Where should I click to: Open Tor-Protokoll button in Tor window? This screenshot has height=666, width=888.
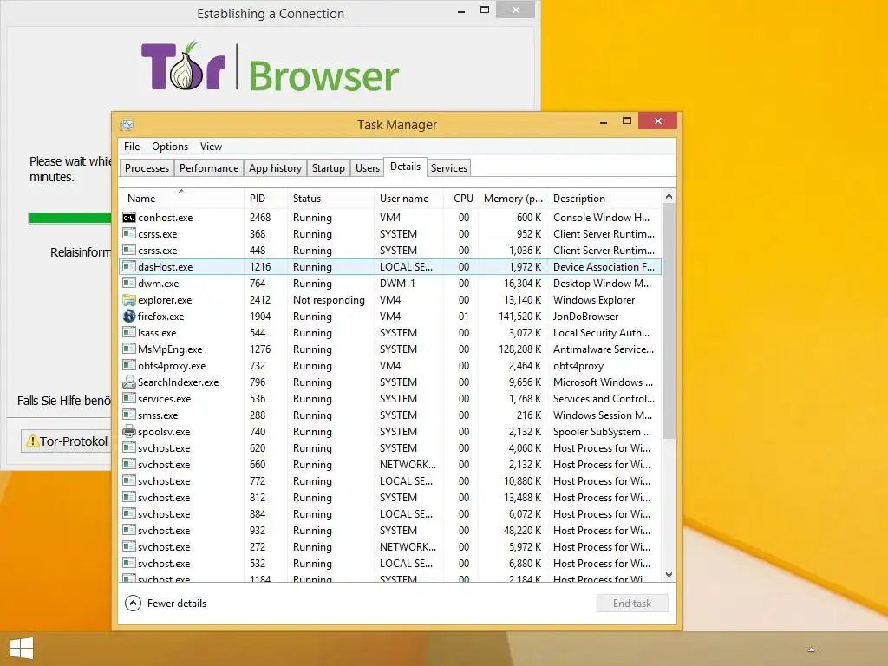67,441
